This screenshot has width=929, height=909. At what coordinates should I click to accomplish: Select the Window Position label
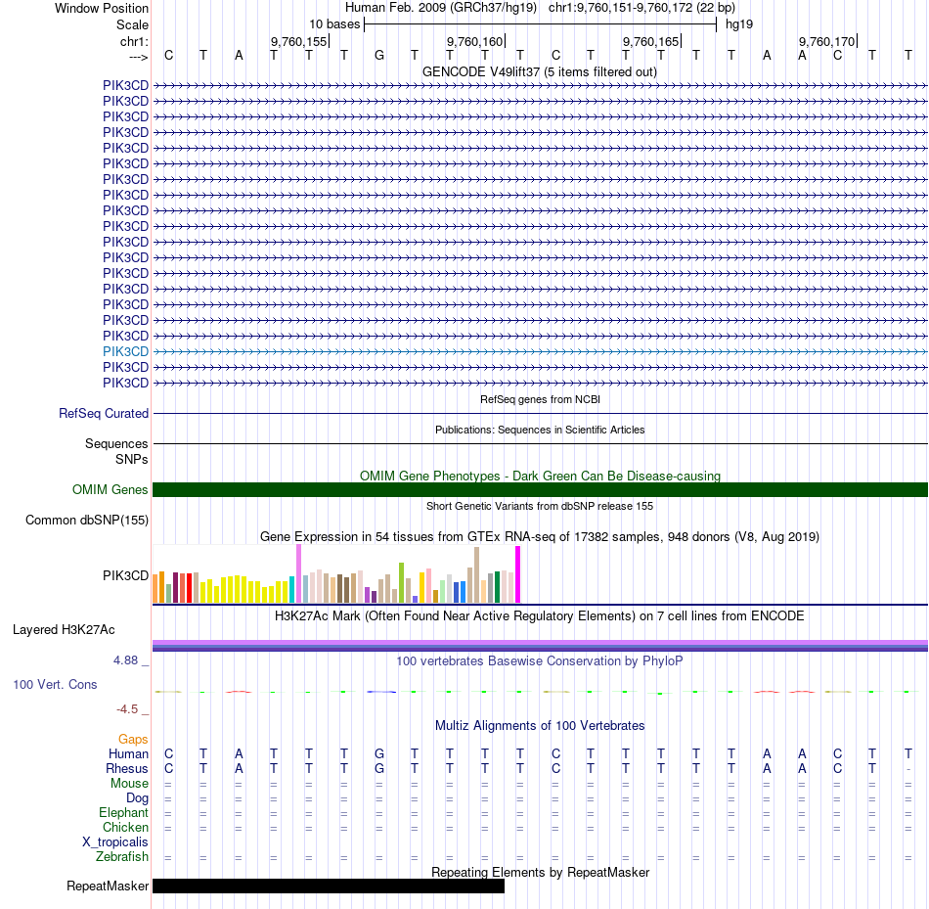[x=102, y=8]
